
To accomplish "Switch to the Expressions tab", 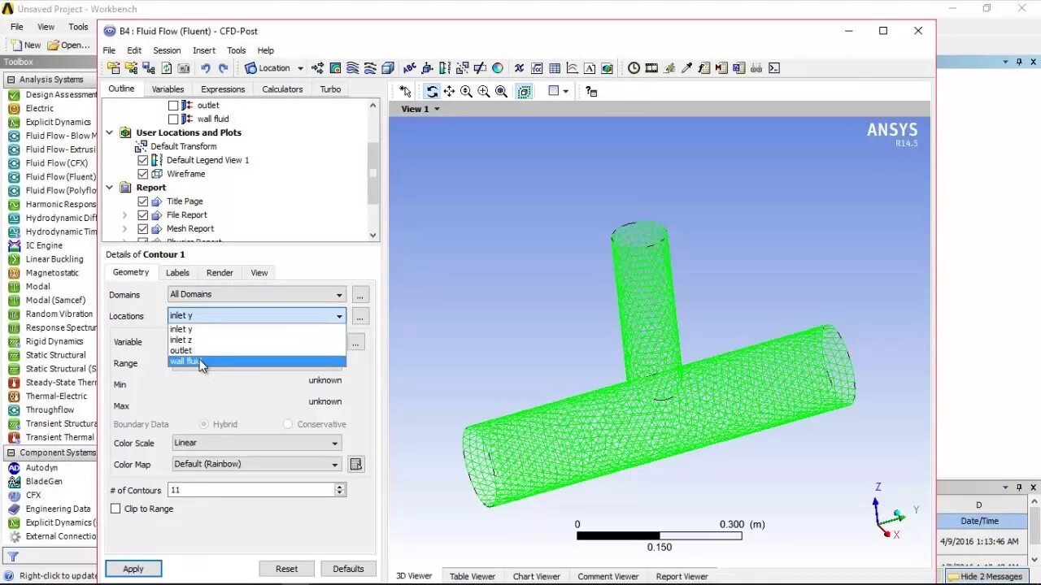I will point(223,89).
